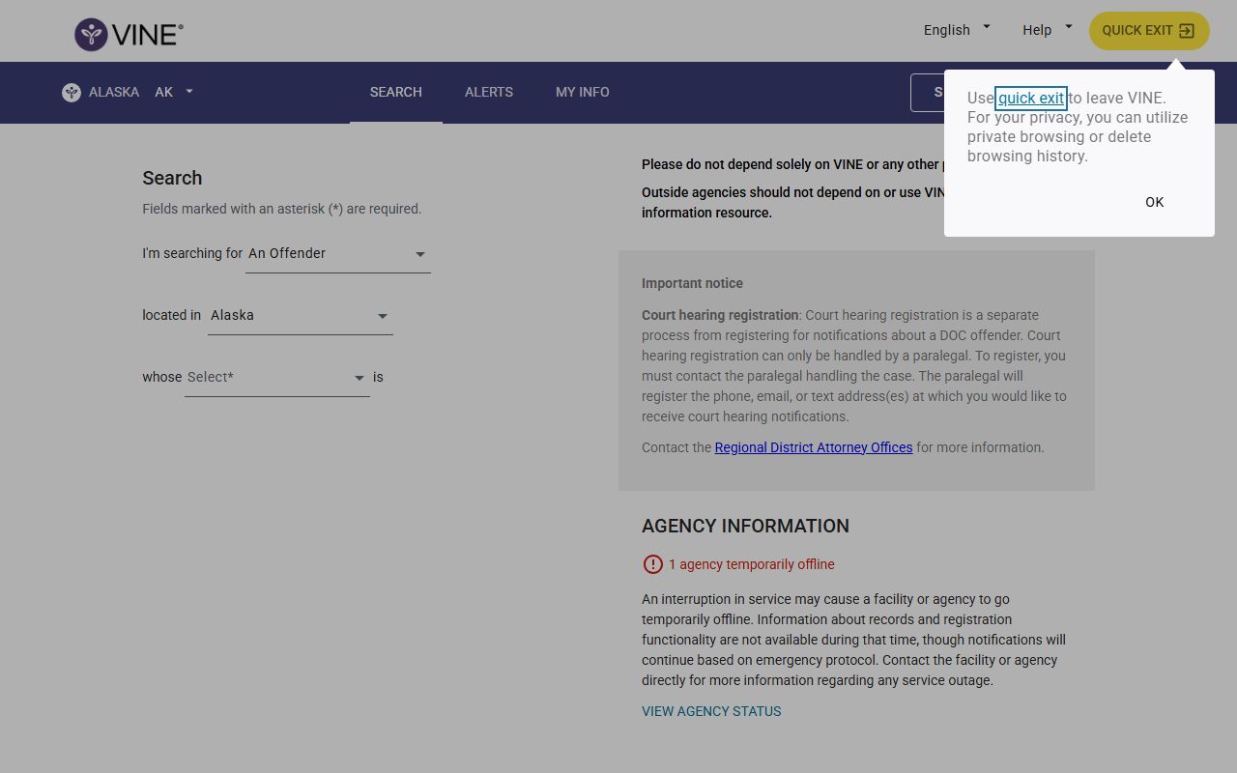This screenshot has height=773, width=1237.
Task: Click the partially hidden button in navy bar
Action: pyautogui.click(x=928, y=93)
